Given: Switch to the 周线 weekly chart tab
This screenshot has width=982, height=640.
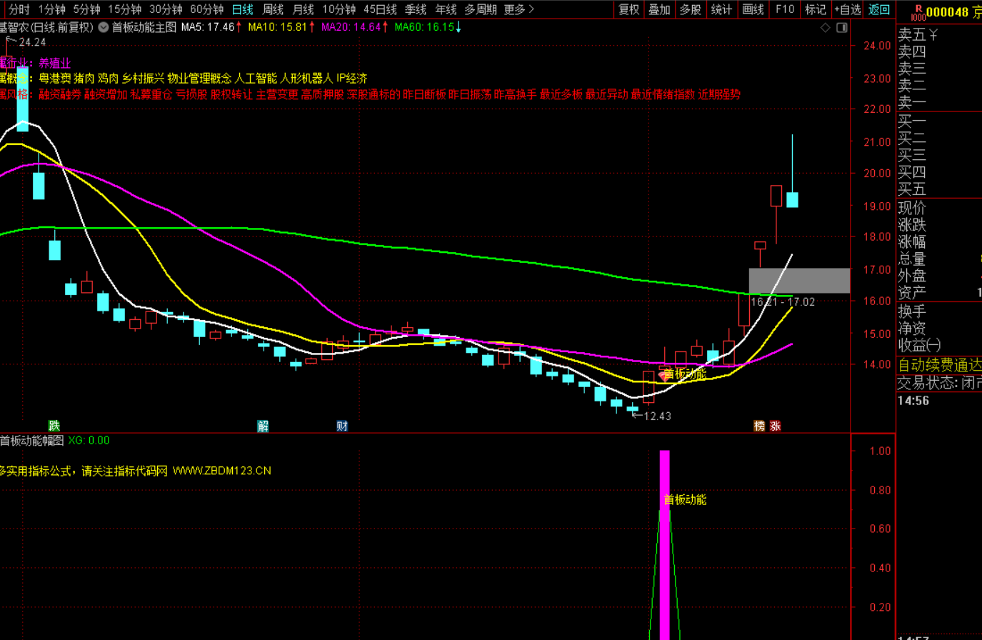Looking at the screenshot, I should coord(273,9).
